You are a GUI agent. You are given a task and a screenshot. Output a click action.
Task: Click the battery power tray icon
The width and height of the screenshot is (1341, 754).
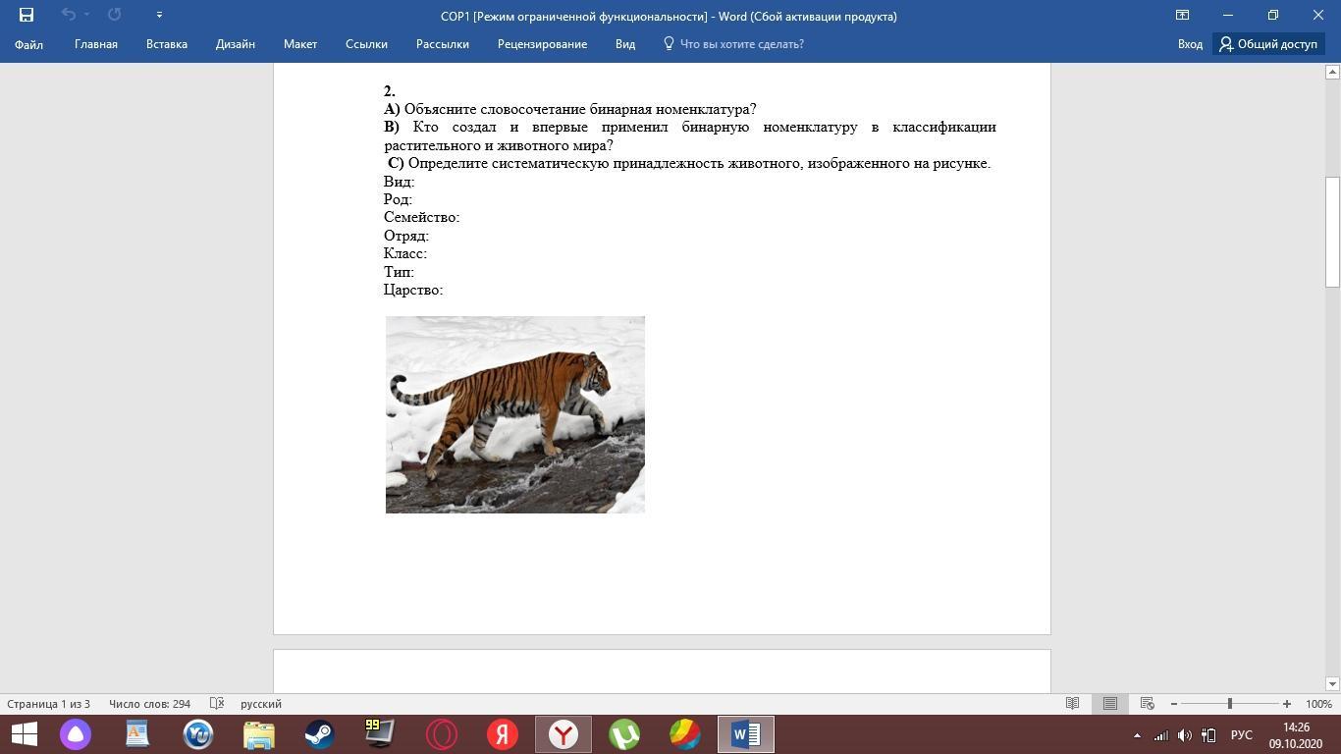[x=1208, y=735]
